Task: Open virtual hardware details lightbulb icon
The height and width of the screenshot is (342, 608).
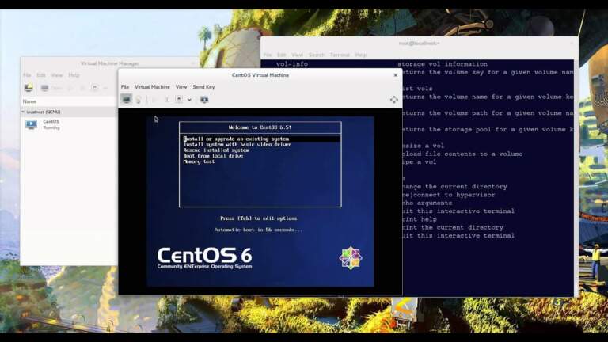Action: coord(138,100)
